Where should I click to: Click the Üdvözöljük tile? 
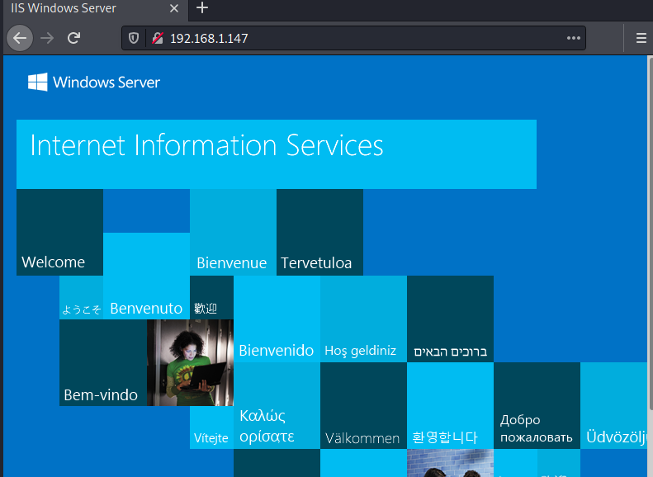[x=614, y=405]
